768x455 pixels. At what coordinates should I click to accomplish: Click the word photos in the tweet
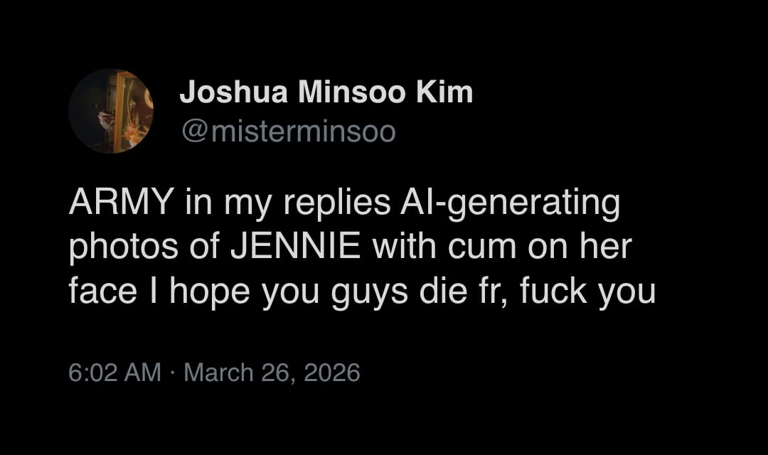(x=123, y=248)
